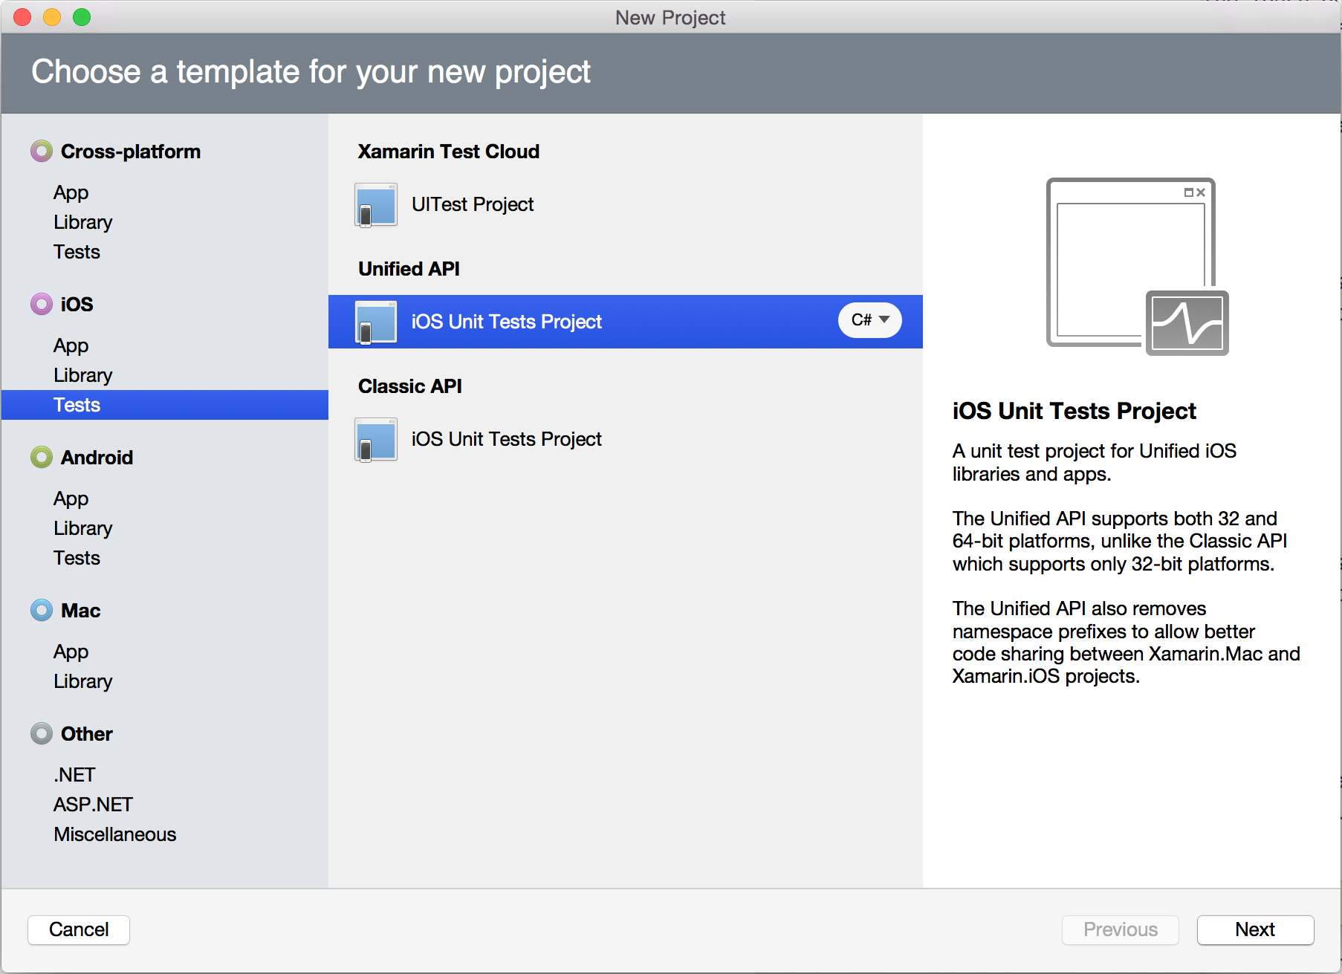Click the Unified API iOS Unit Tests icon
This screenshot has height=974, width=1342.
coord(376,322)
